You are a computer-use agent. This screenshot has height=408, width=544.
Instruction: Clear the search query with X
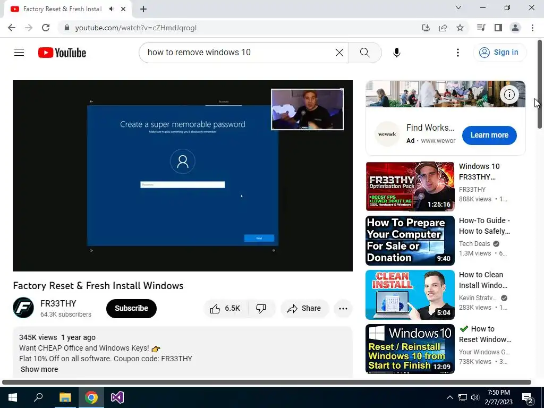(339, 53)
